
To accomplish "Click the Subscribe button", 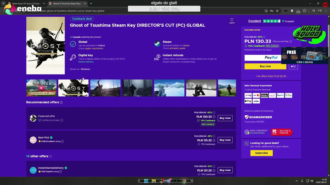I will coord(261,153).
